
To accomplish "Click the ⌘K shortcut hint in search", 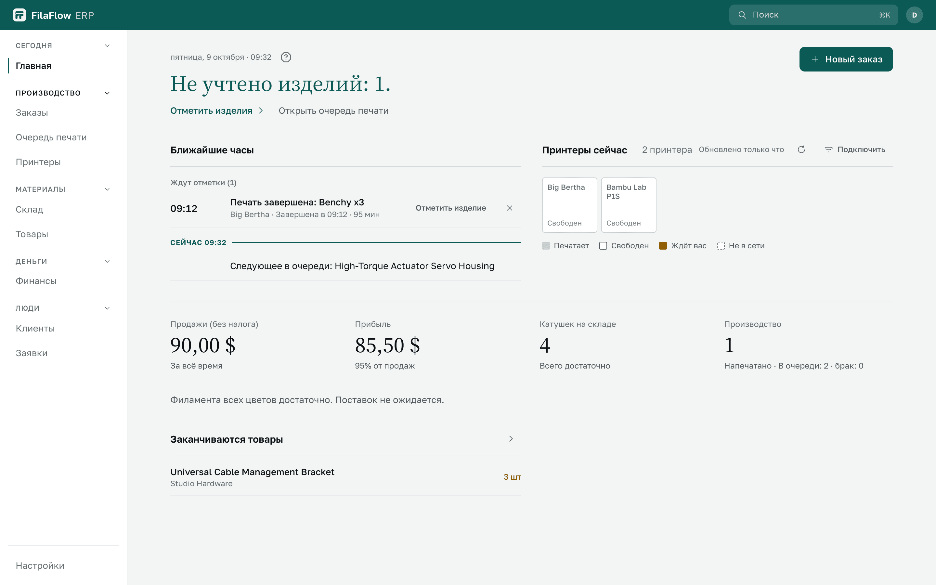I will (x=885, y=15).
